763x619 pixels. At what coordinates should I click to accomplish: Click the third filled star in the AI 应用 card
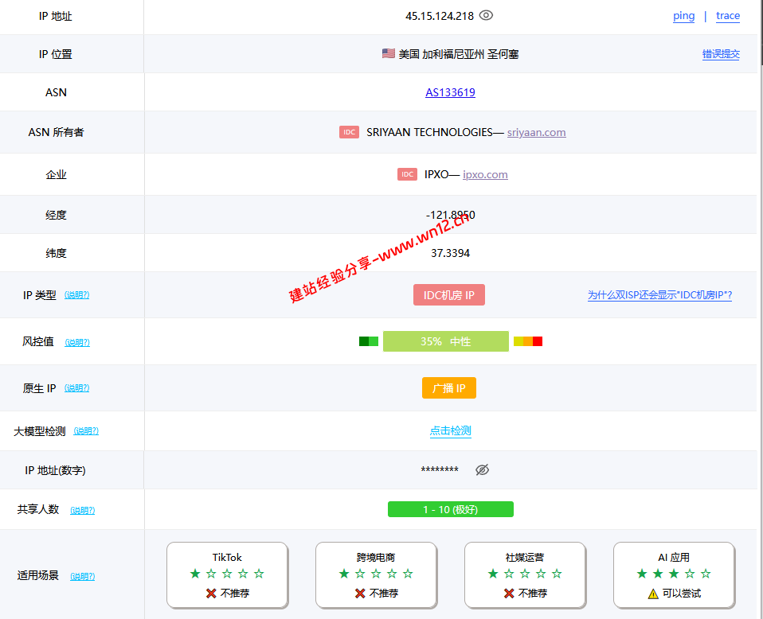click(674, 574)
